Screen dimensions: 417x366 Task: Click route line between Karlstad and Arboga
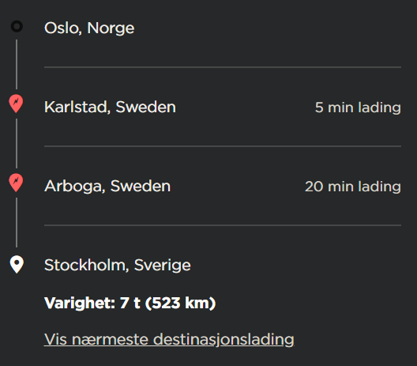coord(17,143)
